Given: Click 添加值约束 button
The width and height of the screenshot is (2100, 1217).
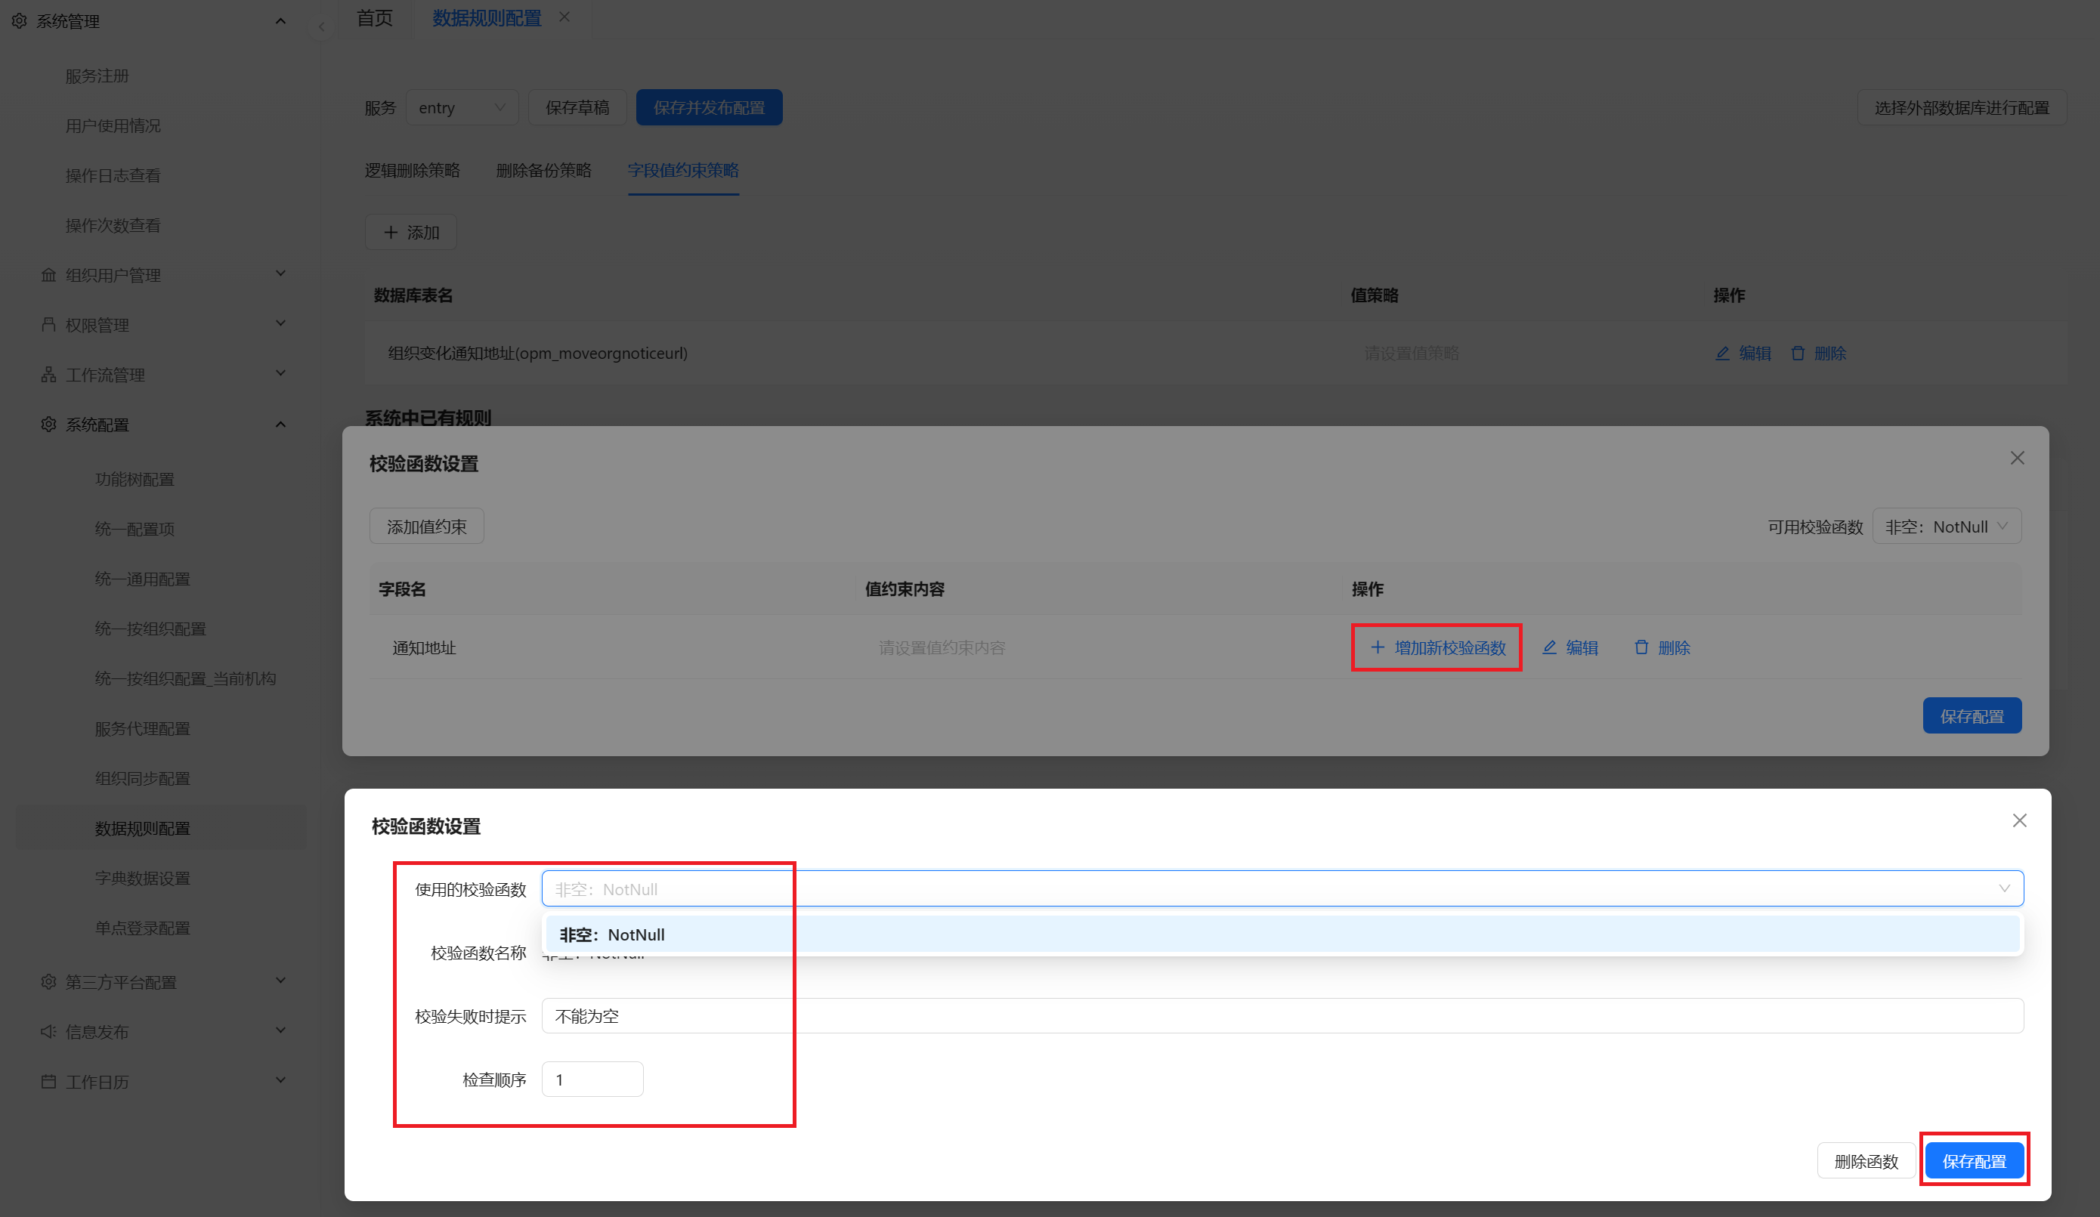Looking at the screenshot, I should pyautogui.click(x=427, y=527).
